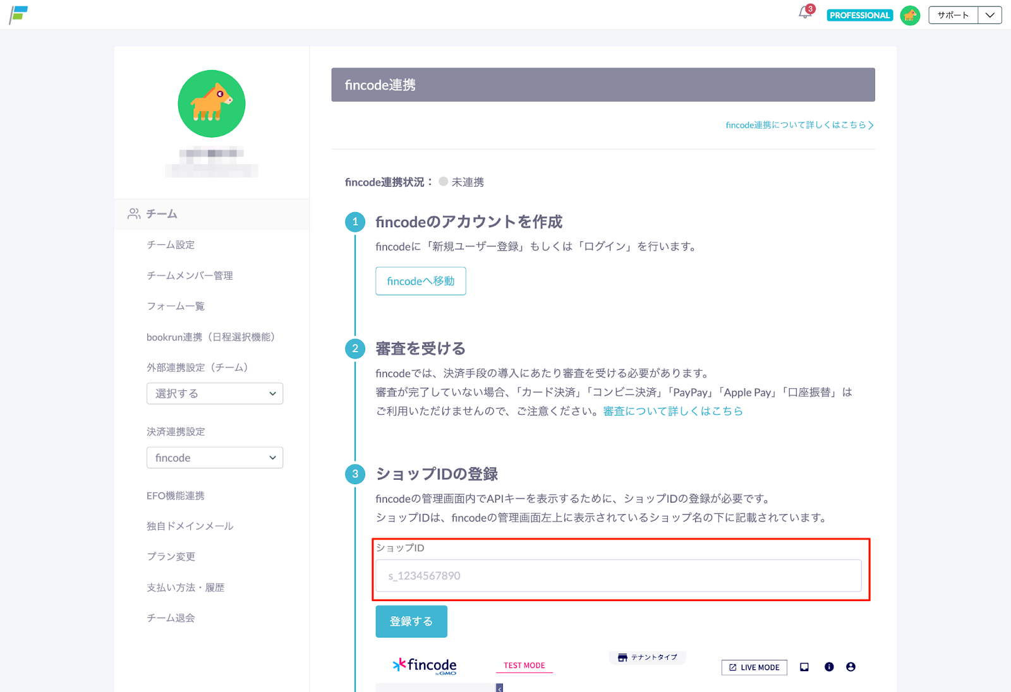This screenshot has height=692, width=1011.
Task: Click the fincodeのアカウントを作成 heading
Action: (x=469, y=222)
